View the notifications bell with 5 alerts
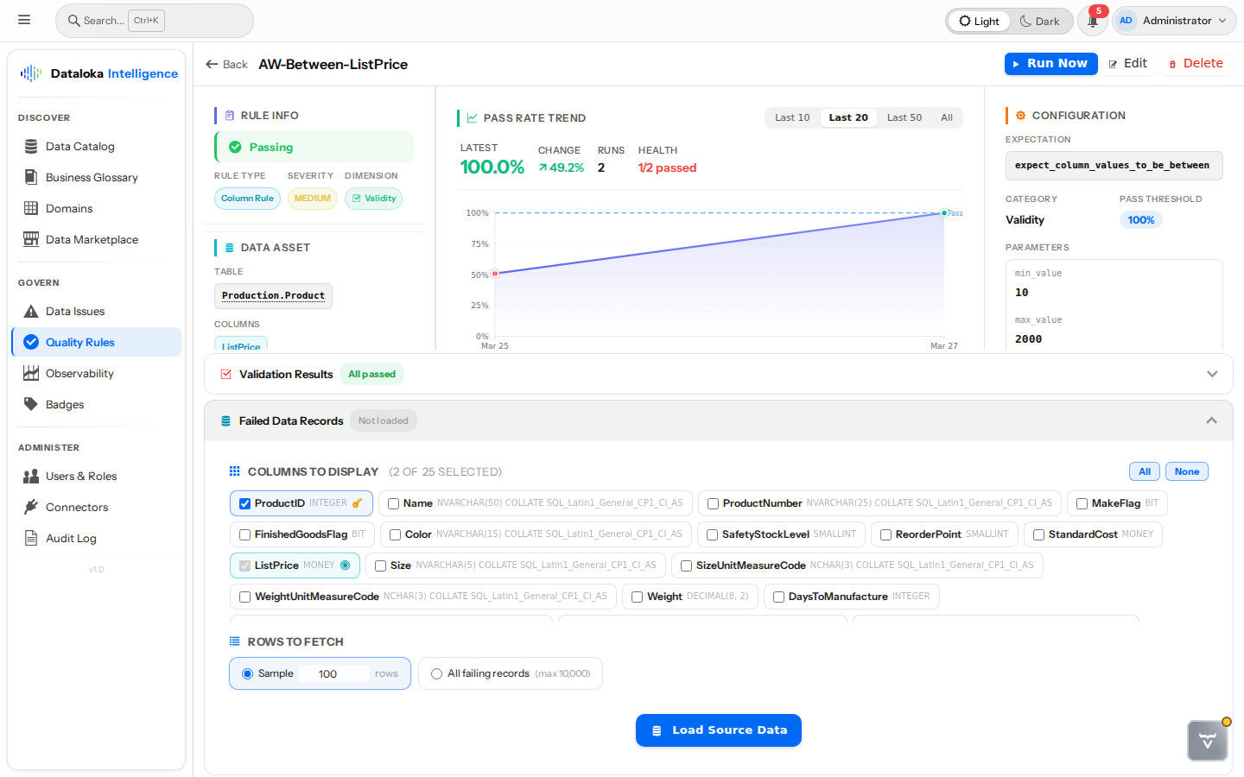This screenshot has width=1244, height=777. coord(1092,20)
